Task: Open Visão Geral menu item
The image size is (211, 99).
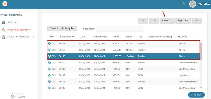Action: click(12, 23)
